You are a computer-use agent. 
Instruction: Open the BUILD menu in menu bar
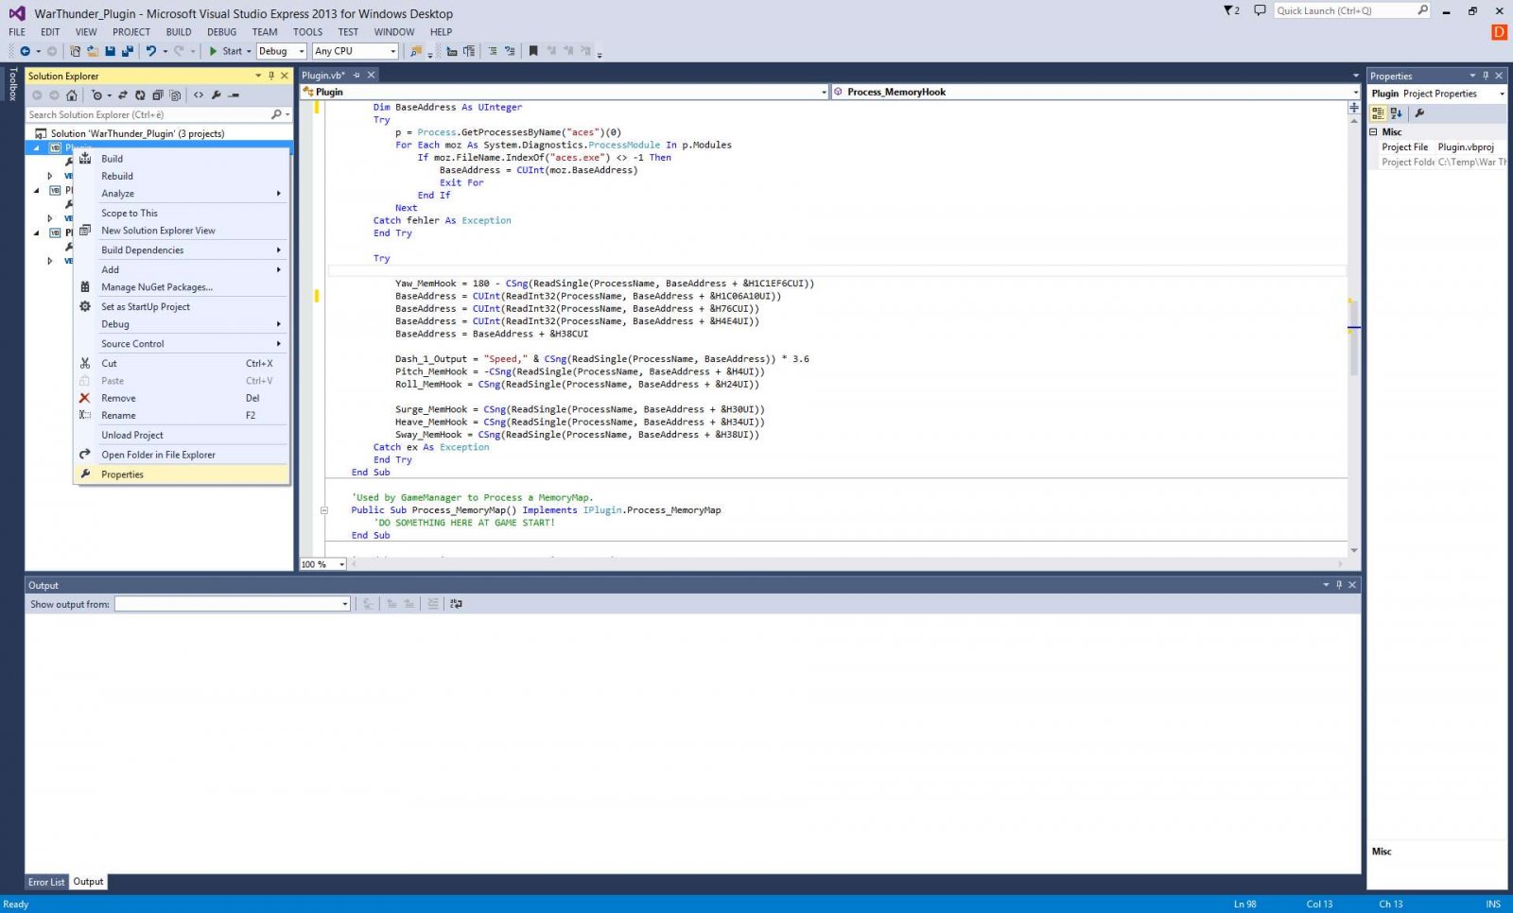click(x=179, y=32)
